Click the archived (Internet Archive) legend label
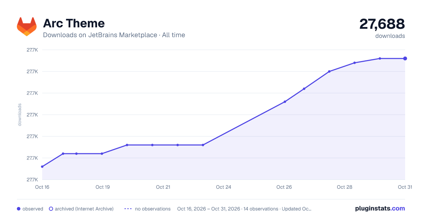Screen dimensions: 422x221 [84, 209]
